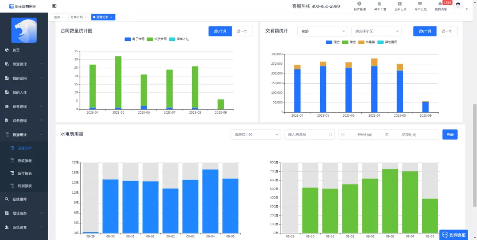Viewport: 477px width, 240px height.
Task: Click the search icon in 输入房源名 field
Action: point(330,135)
